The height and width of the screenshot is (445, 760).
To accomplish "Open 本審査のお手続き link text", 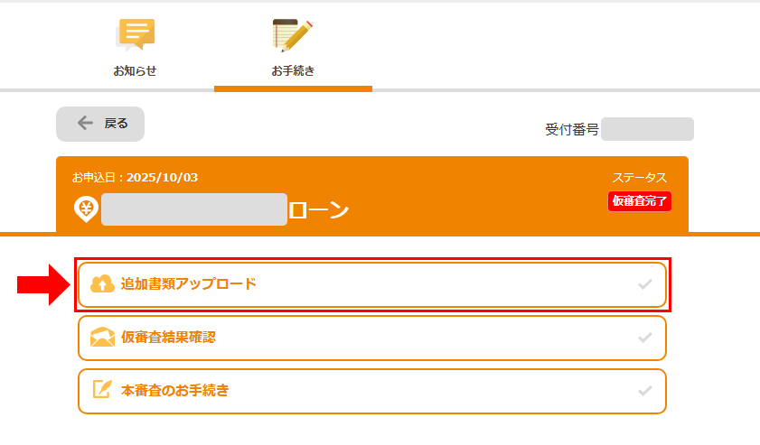I will pos(174,391).
